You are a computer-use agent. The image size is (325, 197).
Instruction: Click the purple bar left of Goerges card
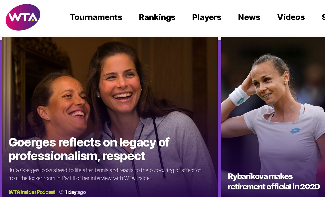click(x=1, y=116)
